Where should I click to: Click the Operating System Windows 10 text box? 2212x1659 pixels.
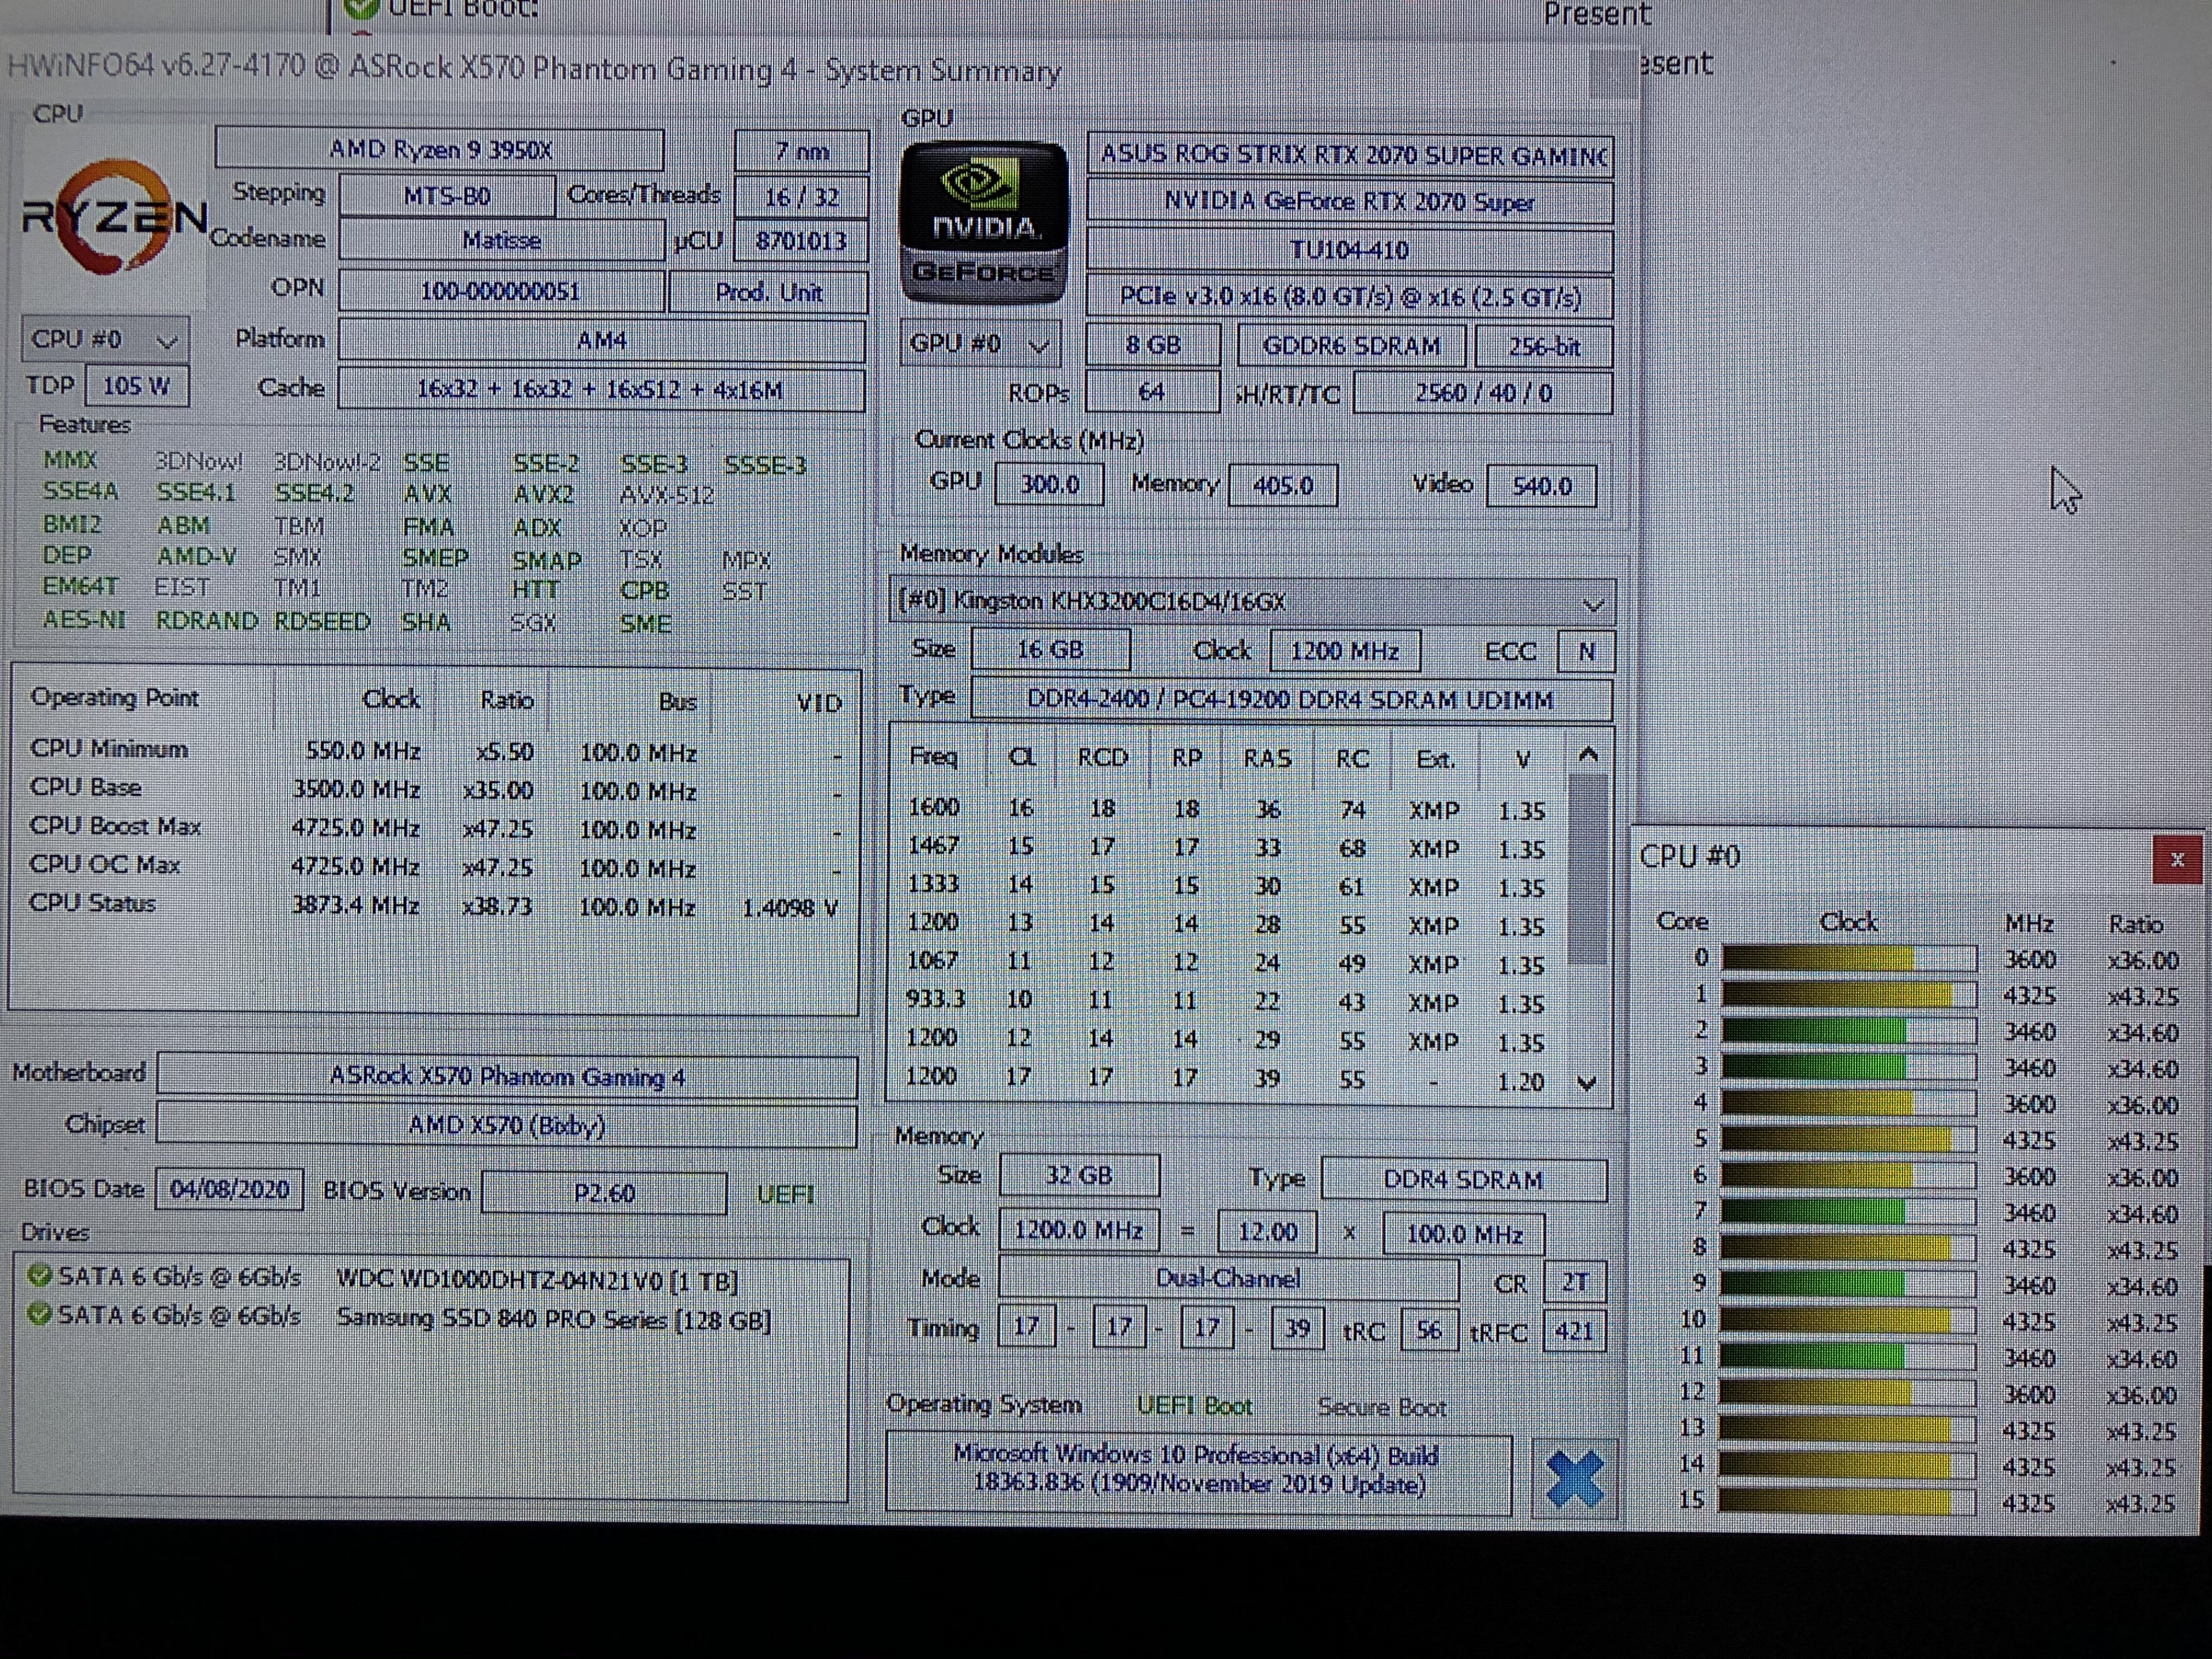coord(1197,1470)
